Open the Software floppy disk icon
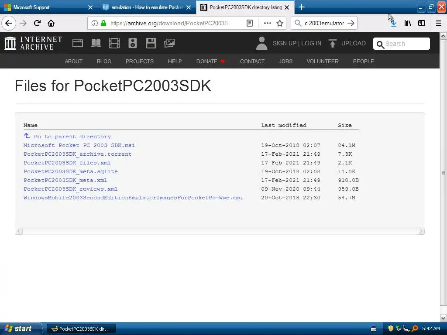 pos(151,43)
